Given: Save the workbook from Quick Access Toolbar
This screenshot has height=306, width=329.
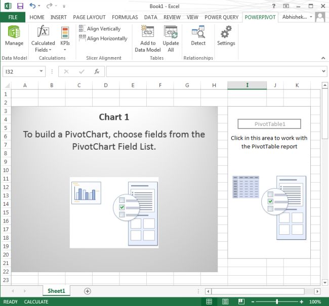Looking at the screenshot, I should [20, 6].
